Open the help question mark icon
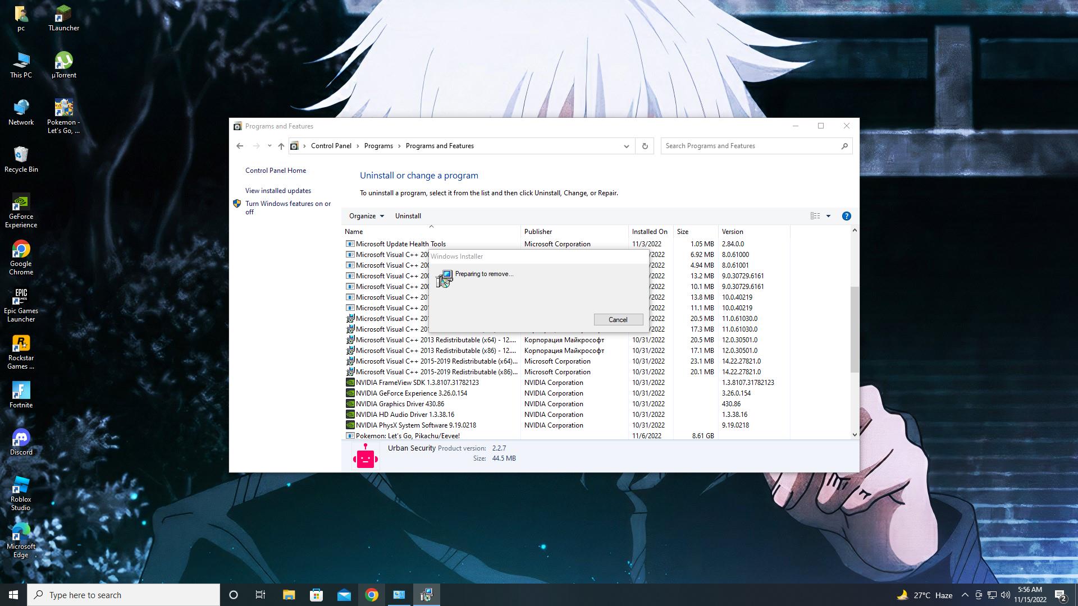 pyautogui.click(x=846, y=216)
